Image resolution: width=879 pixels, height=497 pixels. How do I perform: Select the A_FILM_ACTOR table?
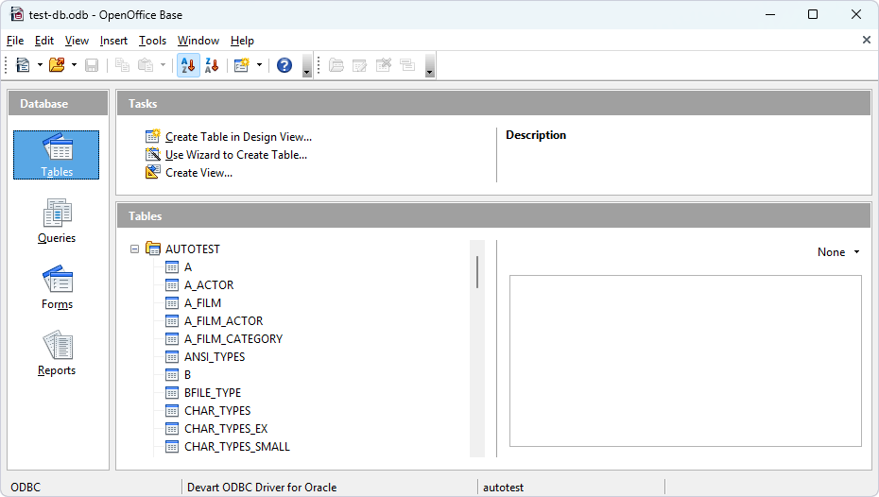(x=224, y=321)
